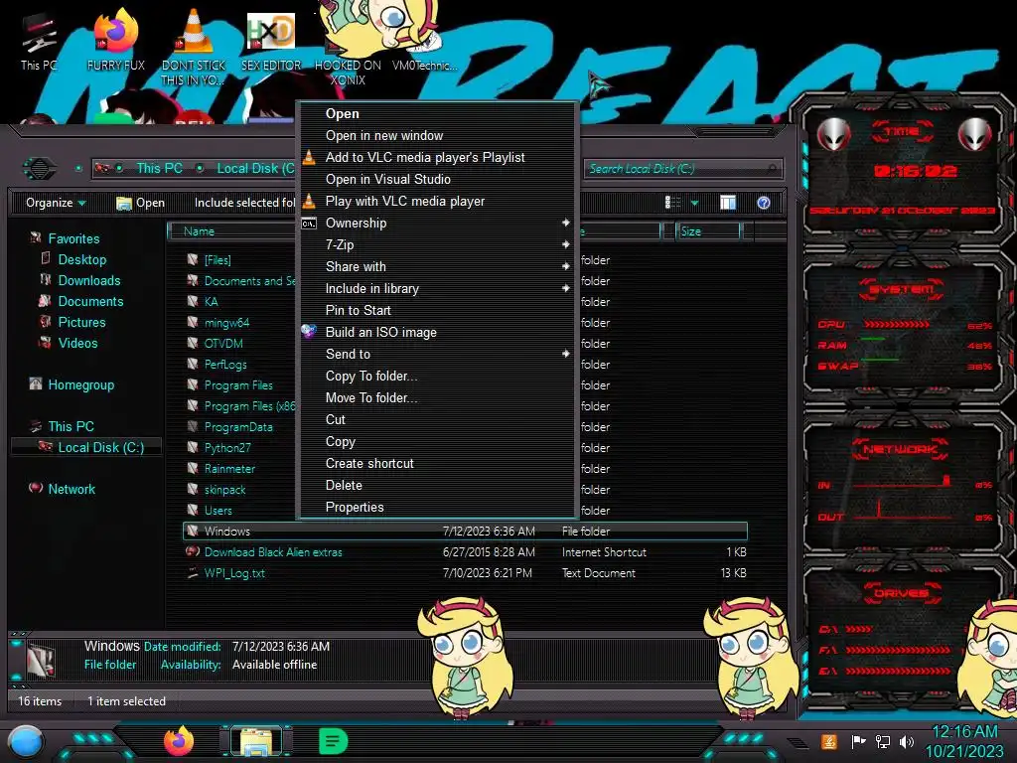
Task: Expand the view options dropdown arrow
Action: (694, 203)
